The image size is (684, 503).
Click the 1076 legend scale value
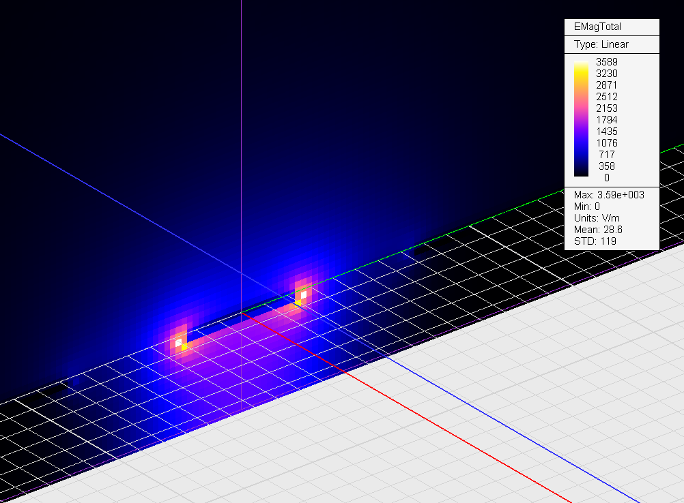pos(606,143)
